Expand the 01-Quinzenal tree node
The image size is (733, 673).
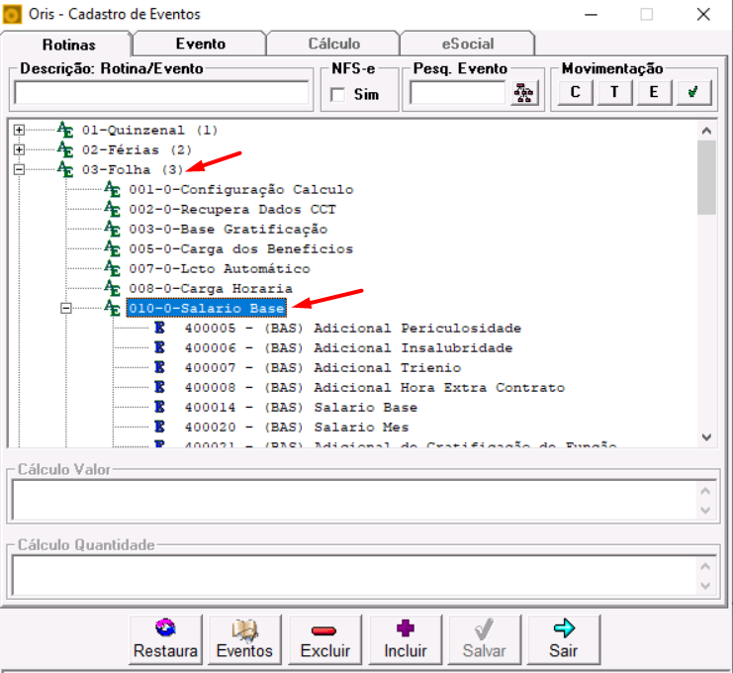[19, 130]
